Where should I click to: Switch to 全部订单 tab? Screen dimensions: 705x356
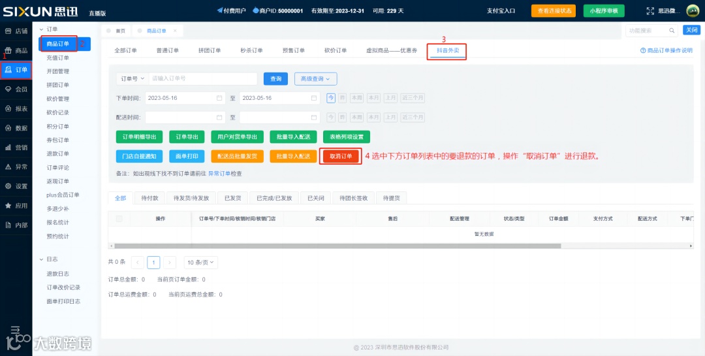click(x=125, y=50)
